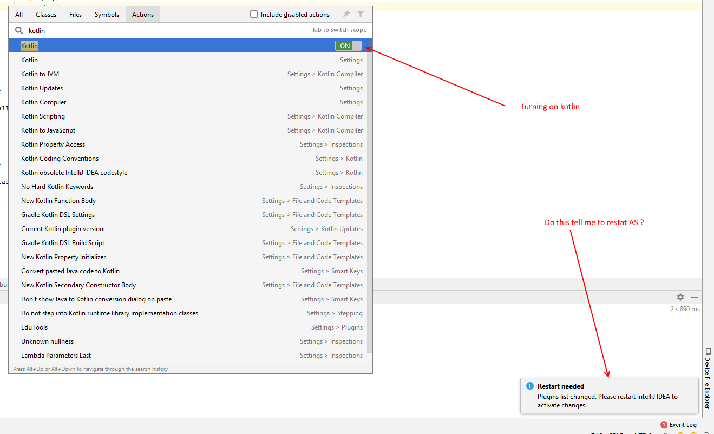The height and width of the screenshot is (434, 714).
Task: Toggle the Kotlin ON switch
Action: [x=348, y=46]
